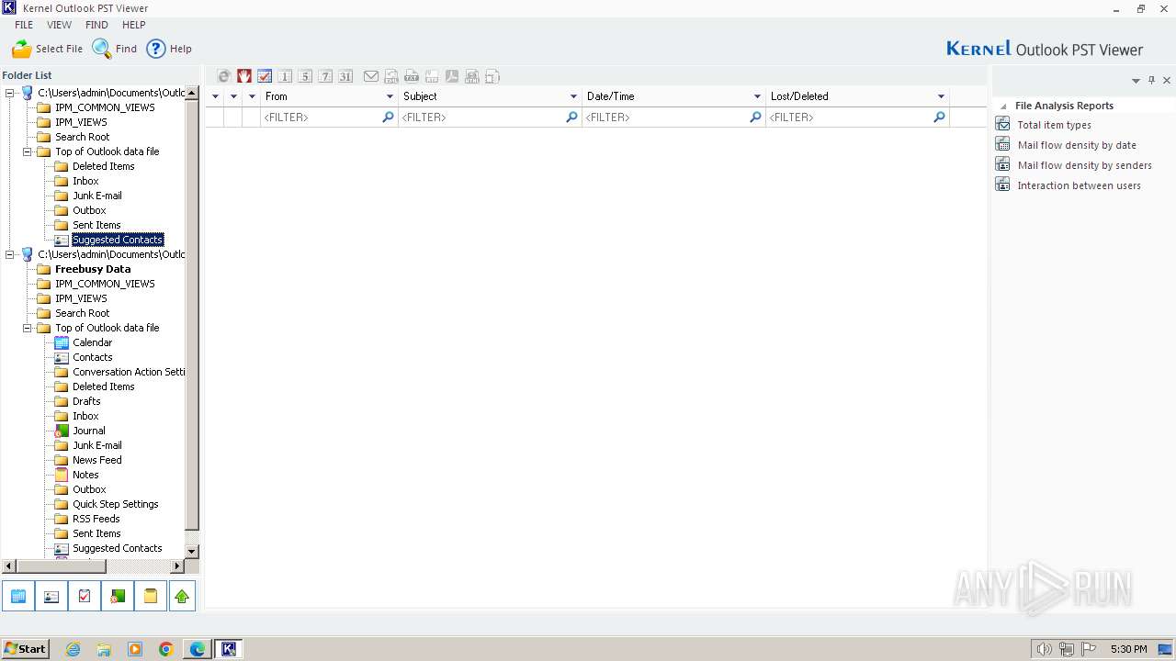Click the envelope MSG save icon
1176x661 pixels.
[x=371, y=76]
